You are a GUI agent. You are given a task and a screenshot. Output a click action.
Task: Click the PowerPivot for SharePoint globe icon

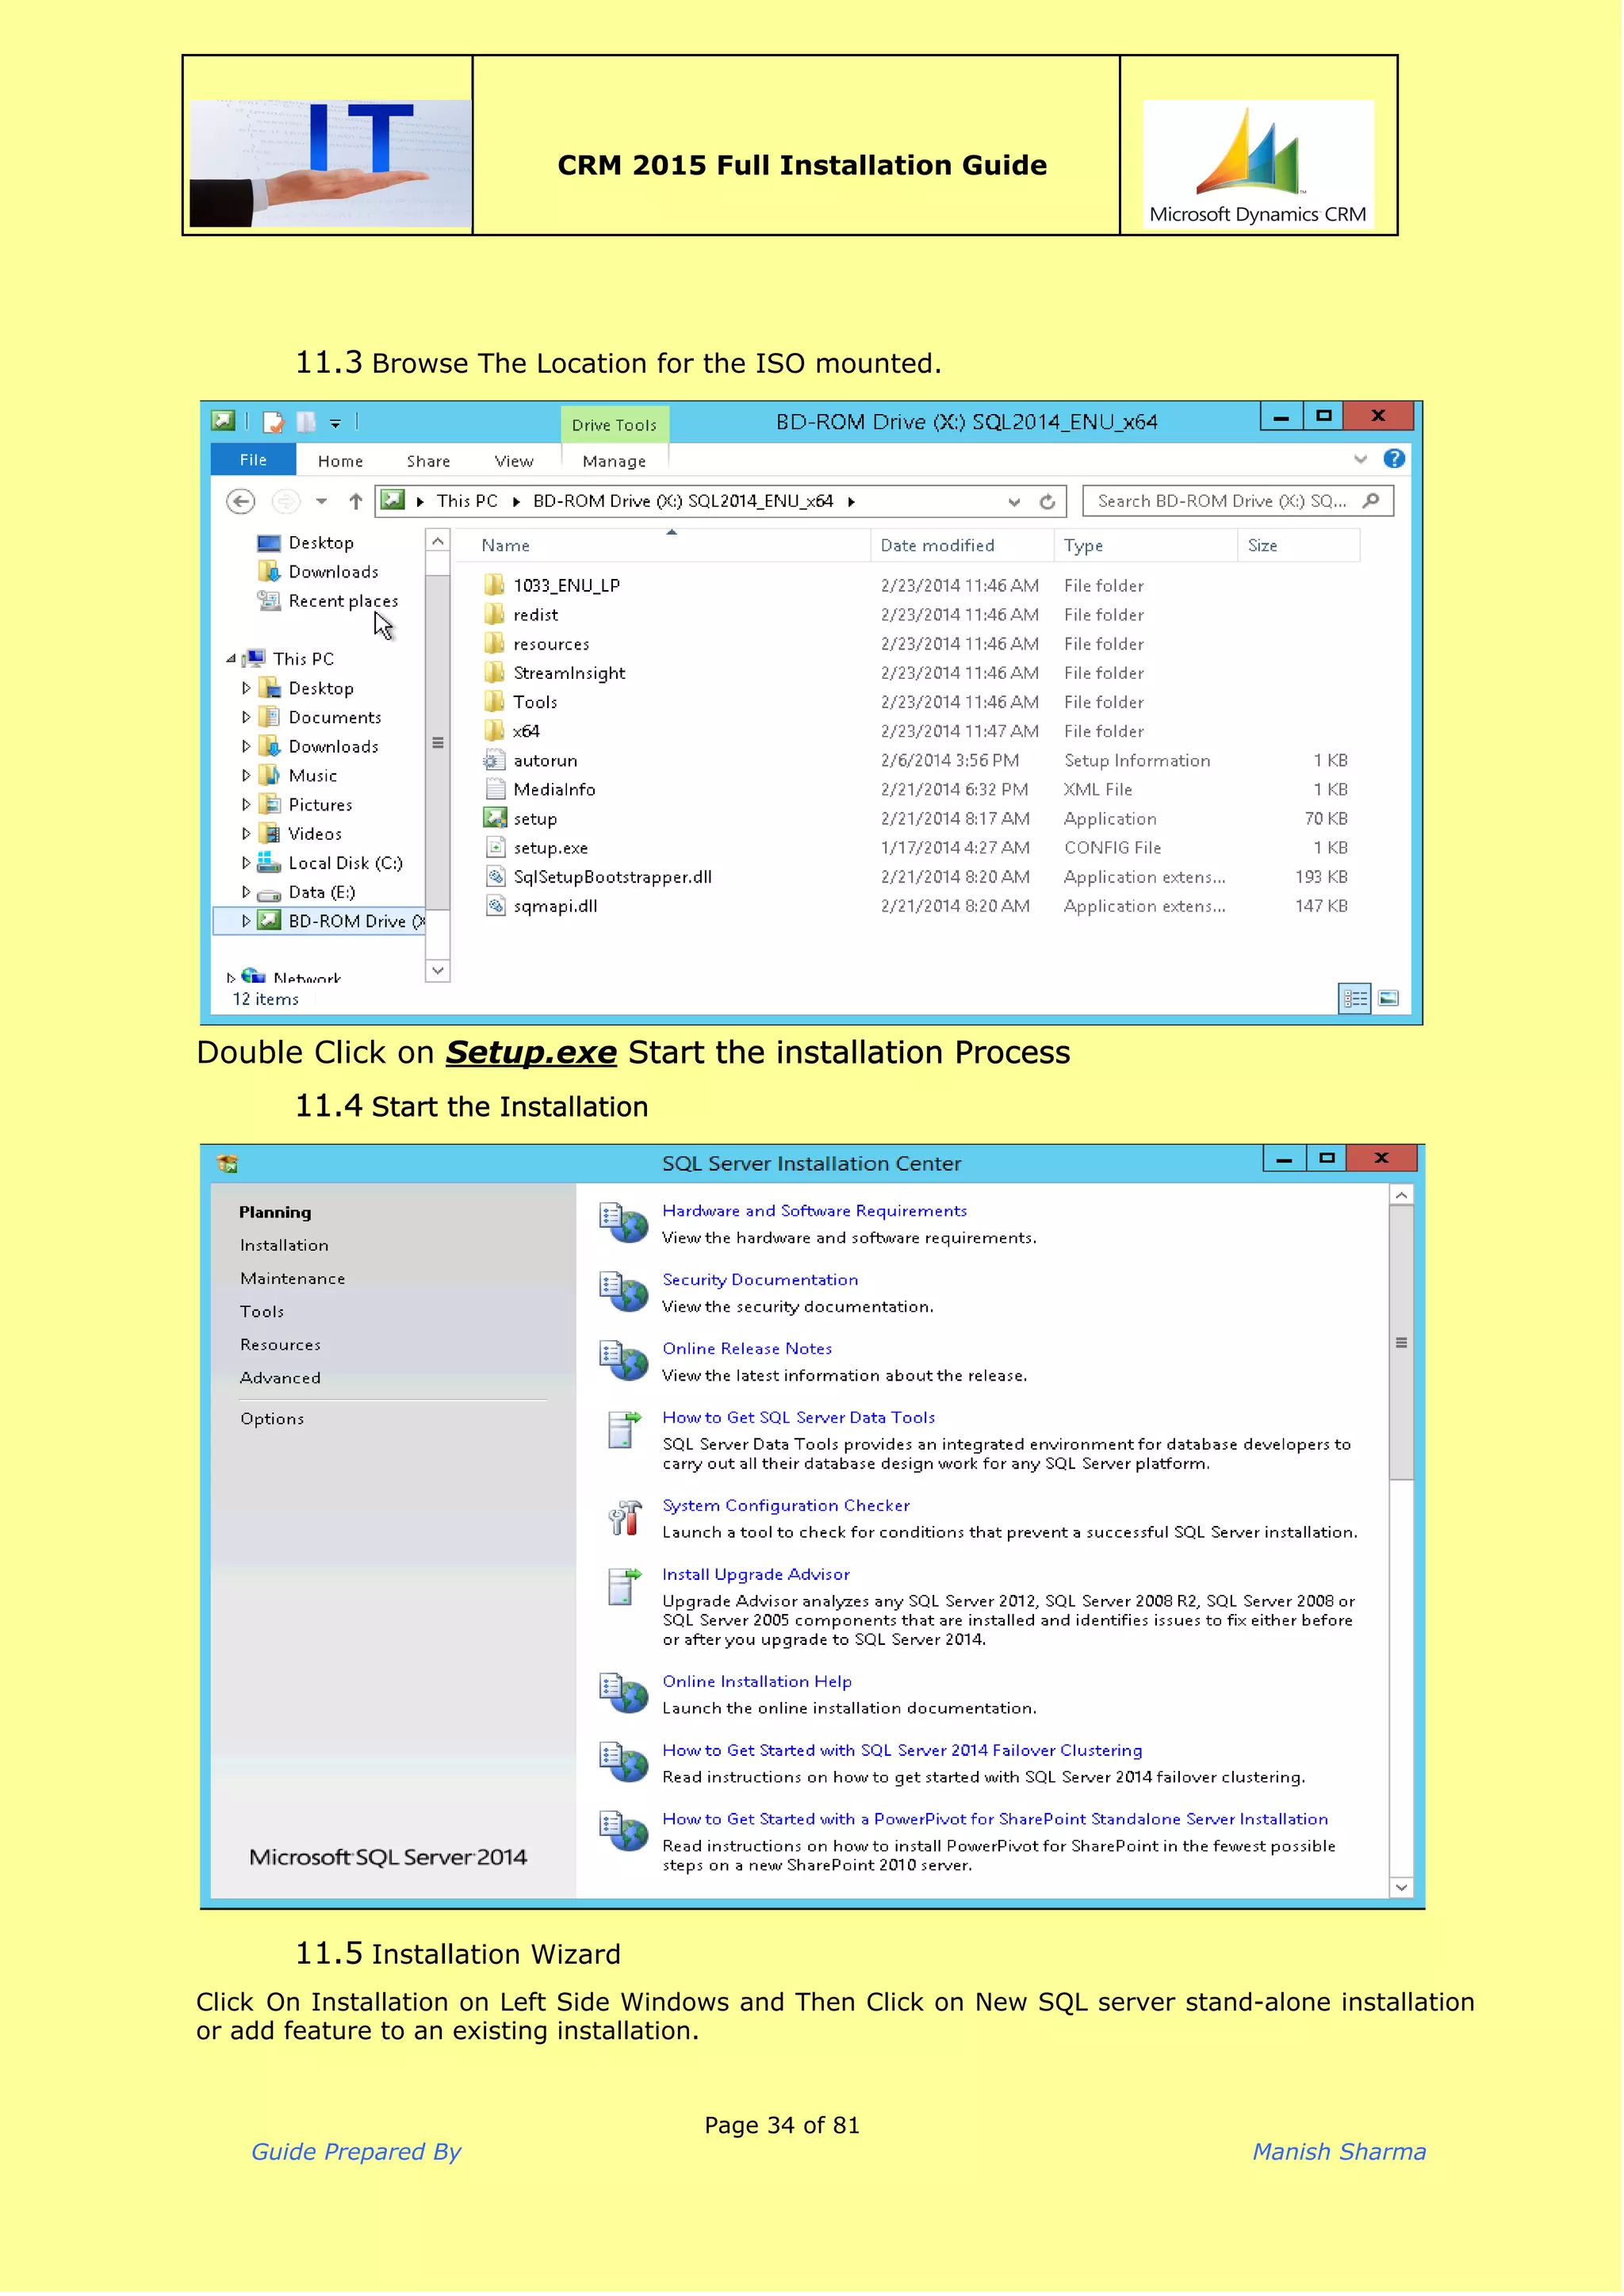click(623, 1832)
